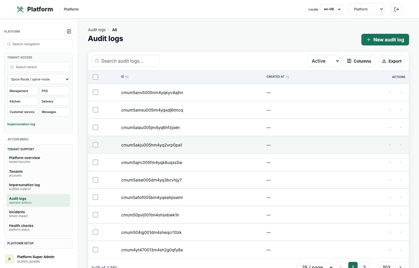Click the Customer service button
Viewport: 419px width, 268px height.
(22, 112)
